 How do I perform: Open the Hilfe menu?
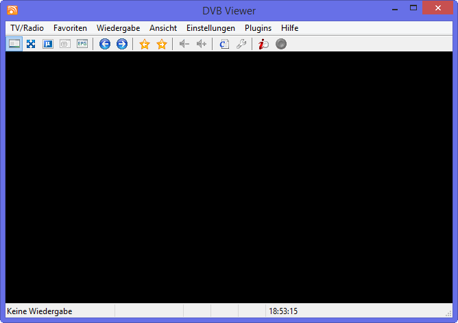click(290, 28)
